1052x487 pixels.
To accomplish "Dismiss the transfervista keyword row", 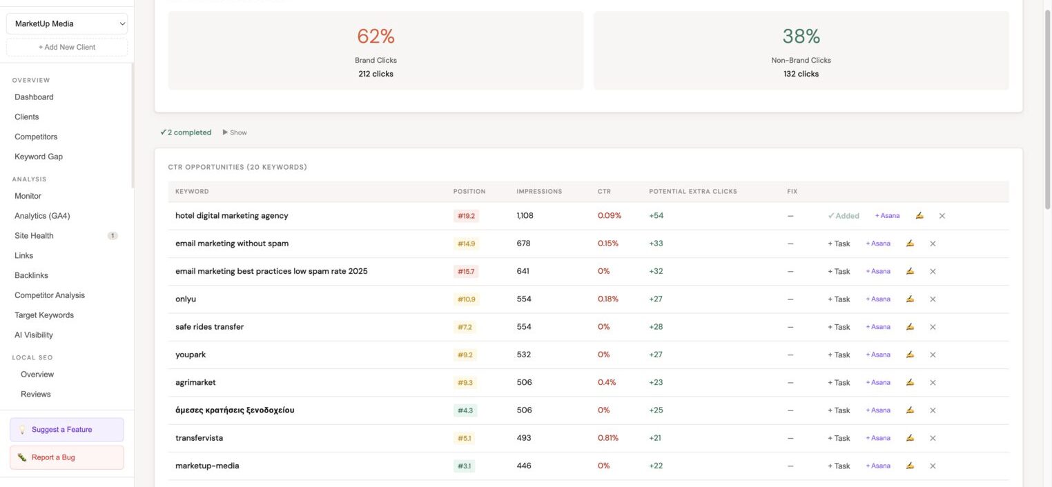I will (933, 438).
